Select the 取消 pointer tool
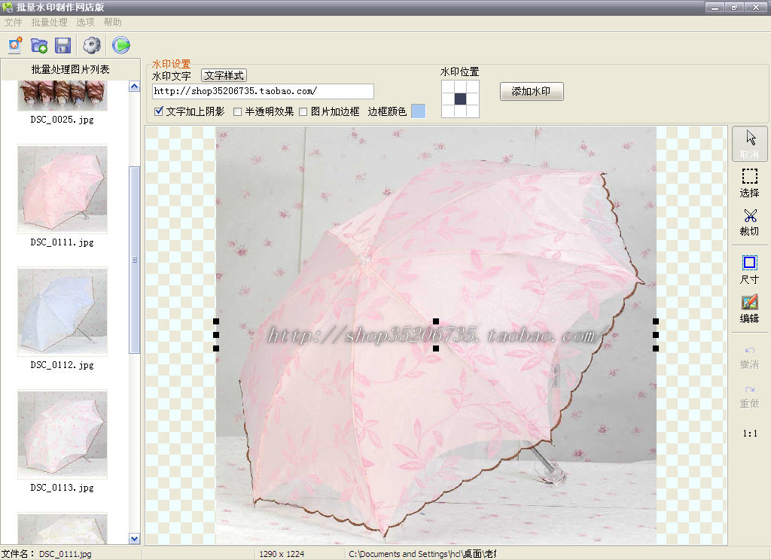The height and width of the screenshot is (560, 771). click(x=750, y=144)
